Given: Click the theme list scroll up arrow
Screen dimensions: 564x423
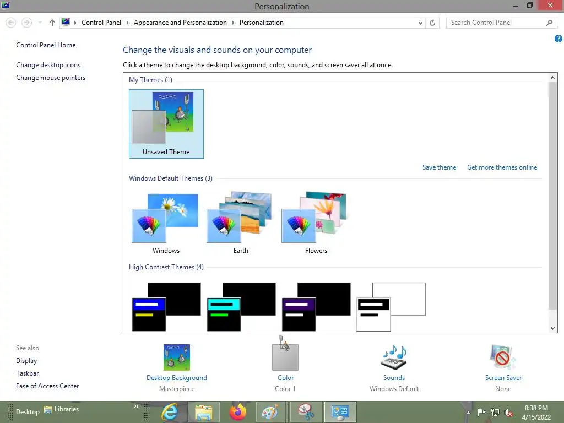Looking at the screenshot, I should click(x=552, y=77).
